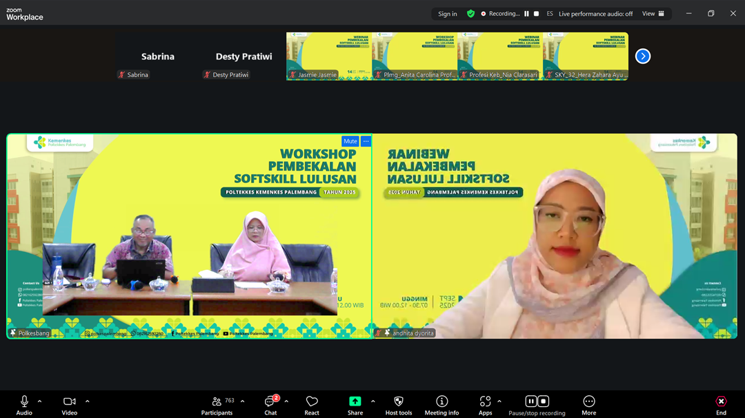Toggle Live performance audio setting
The width and height of the screenshot is (745, 418).
point(595,14)
